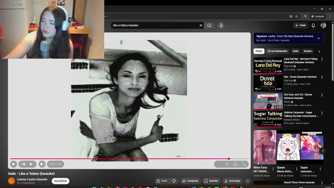The image size is (334, 188).
Task: Click the Descargar button
Action: point(232,181)
